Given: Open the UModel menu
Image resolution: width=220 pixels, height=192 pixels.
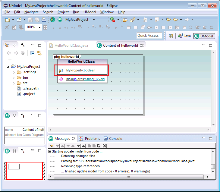Looking at the screenshot, I should click(x=90, y=12).
